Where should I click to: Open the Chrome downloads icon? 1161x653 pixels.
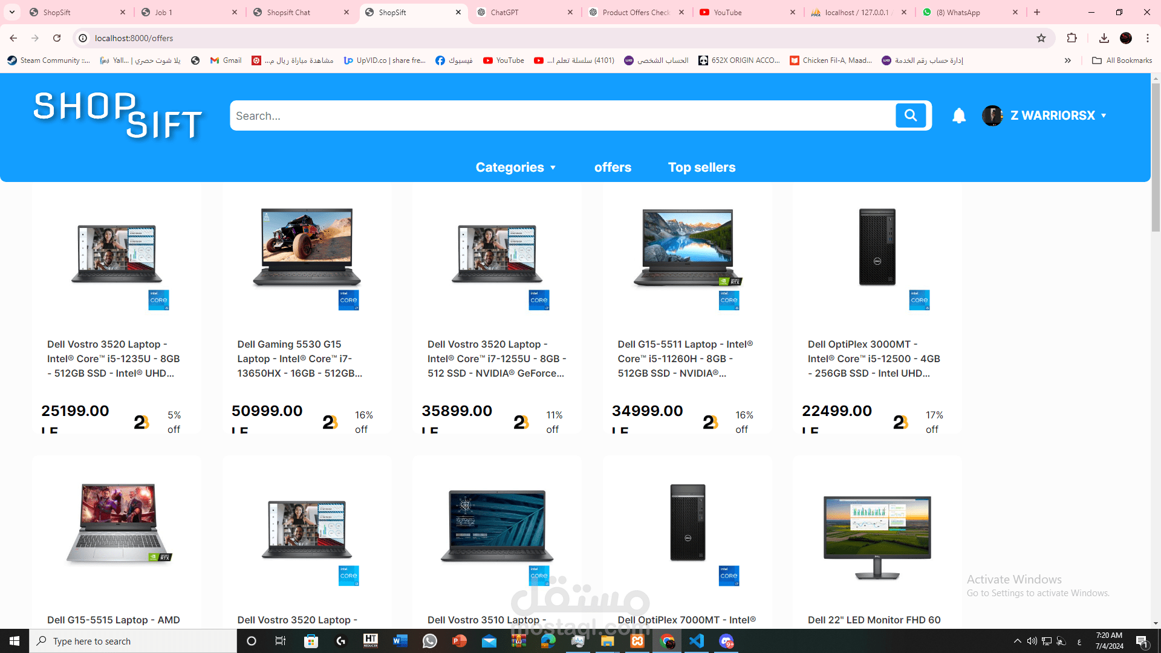[1104, 38]
